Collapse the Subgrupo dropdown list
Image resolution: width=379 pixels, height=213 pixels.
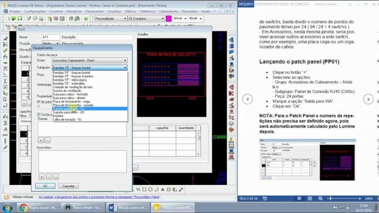pos(125,68)
